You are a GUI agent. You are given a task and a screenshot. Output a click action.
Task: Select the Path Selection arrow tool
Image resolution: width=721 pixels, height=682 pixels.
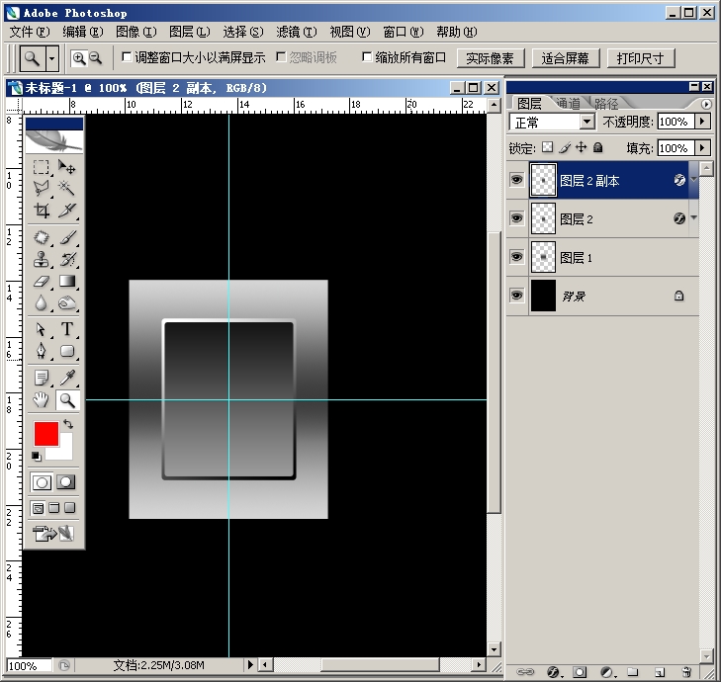point(41,329)
